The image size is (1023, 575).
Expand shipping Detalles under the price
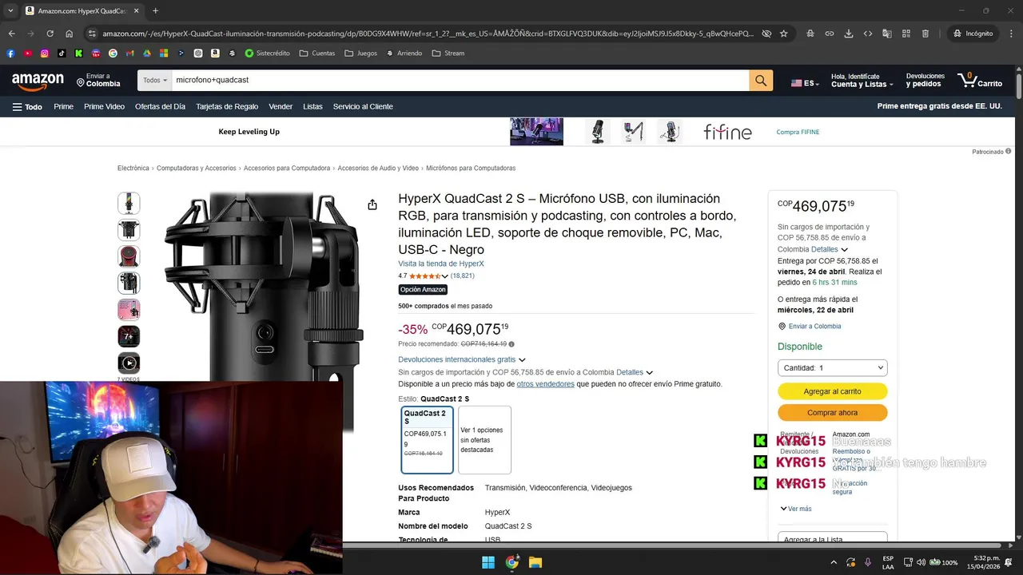coord(635,372)
